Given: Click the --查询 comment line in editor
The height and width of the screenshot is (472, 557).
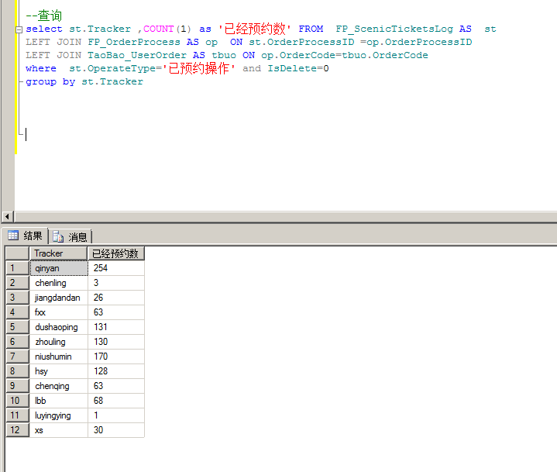Looking at the screenshot, I should (43, 16).
